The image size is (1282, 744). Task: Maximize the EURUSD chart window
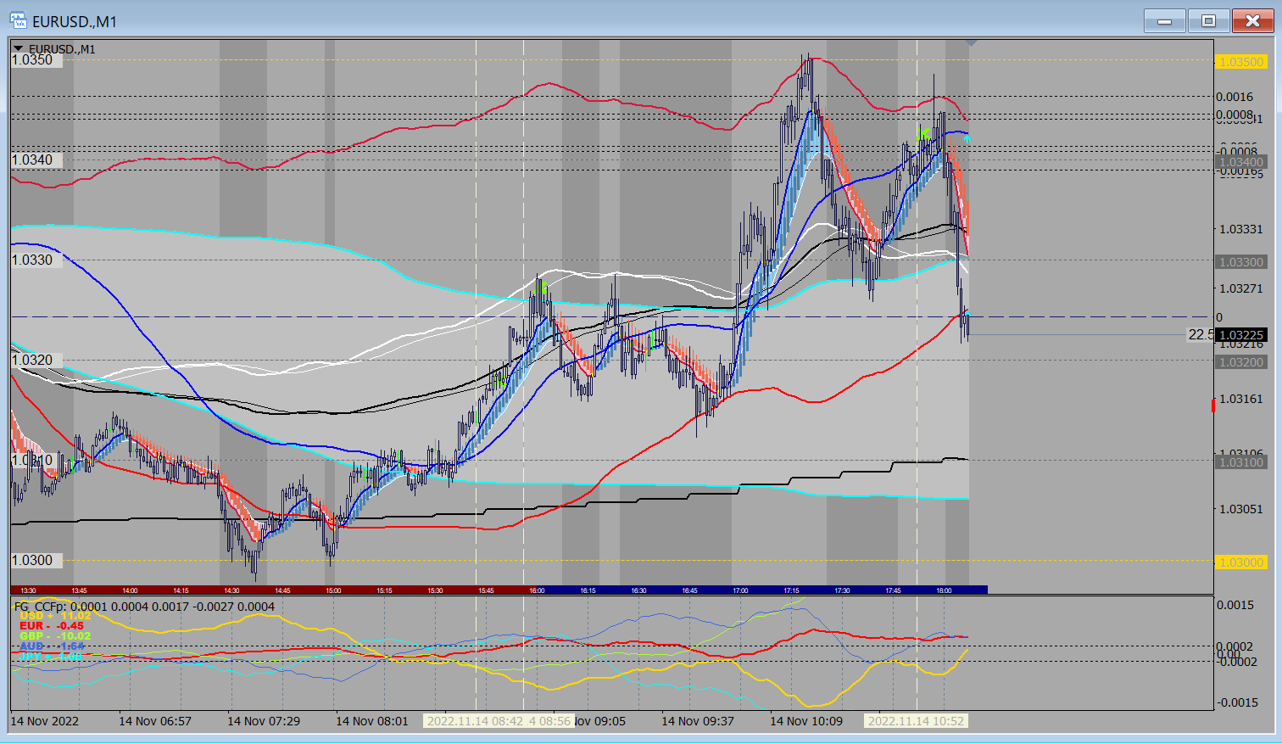pos(1208,21)
